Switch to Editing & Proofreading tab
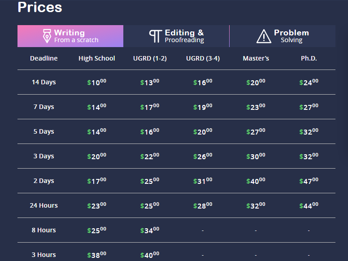 coord(176,36)
